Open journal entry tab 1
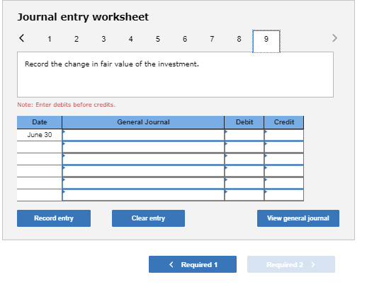The height and width of the screenshot is (289, 367). 50,39
